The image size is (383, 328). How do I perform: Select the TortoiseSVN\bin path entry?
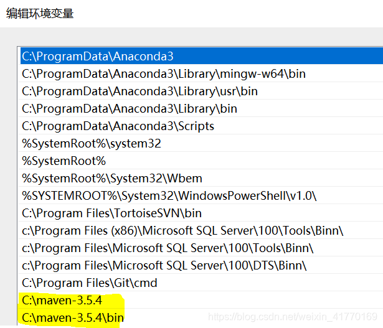click(x=202, y=213)
